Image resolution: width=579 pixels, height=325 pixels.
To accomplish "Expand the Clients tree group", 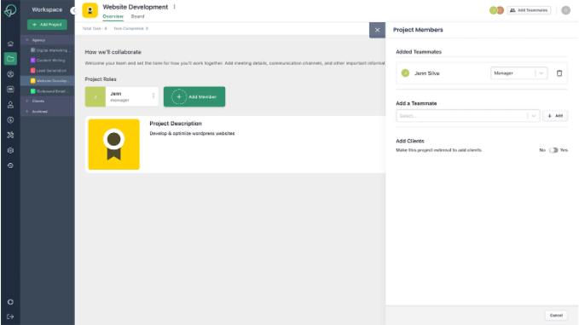I will [27, 101].
